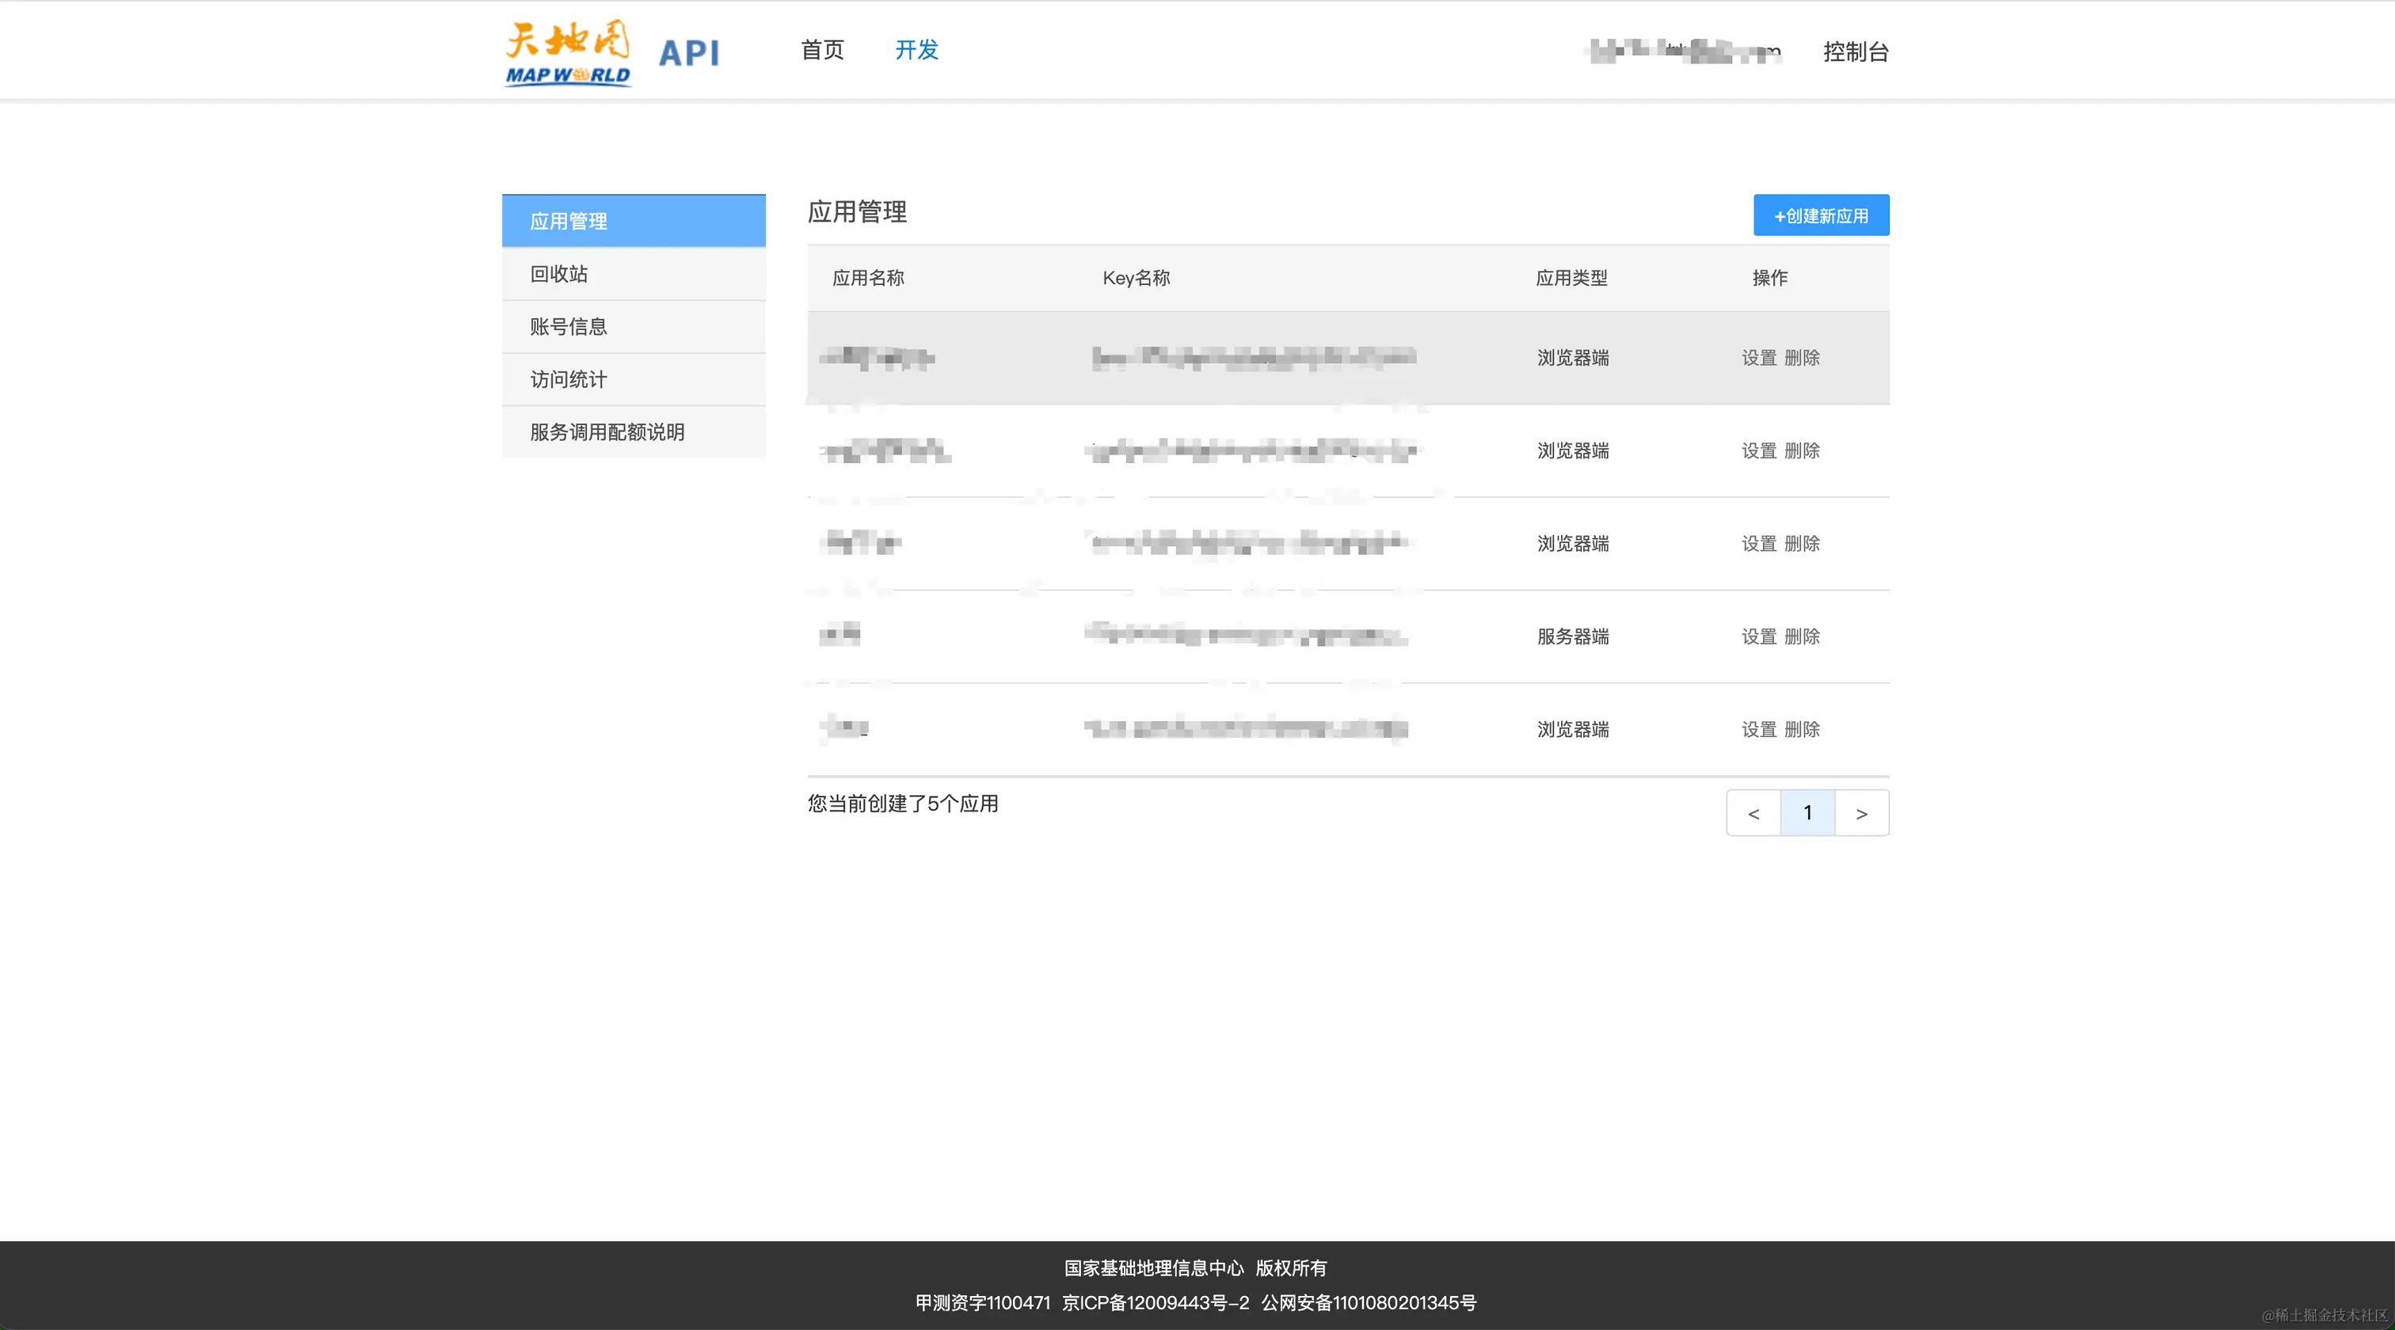Click 设置 for the second application

1758,450
